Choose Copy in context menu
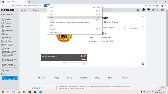 75,17
